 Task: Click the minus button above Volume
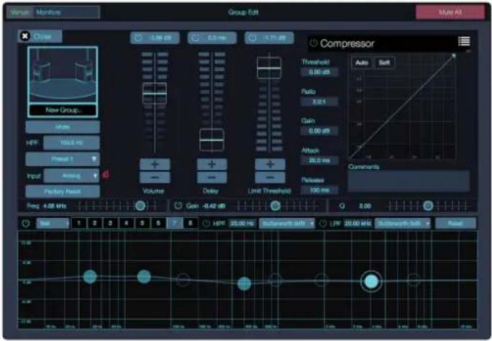click(155, 178)
